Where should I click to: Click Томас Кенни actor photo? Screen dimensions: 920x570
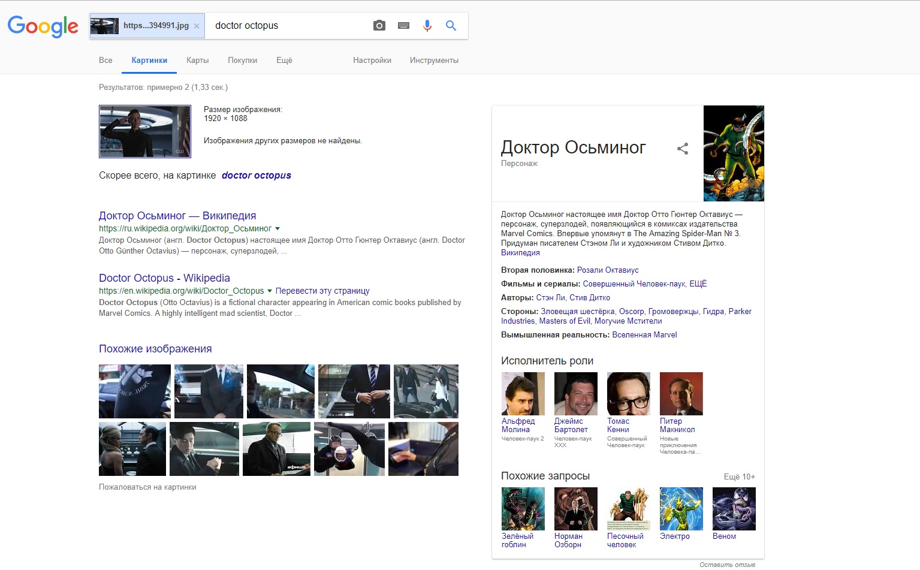coord(629,394)
